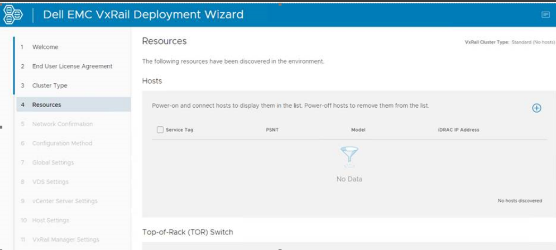Click the Service Tag column header text
556x250 pixels.
pos(179,130)
